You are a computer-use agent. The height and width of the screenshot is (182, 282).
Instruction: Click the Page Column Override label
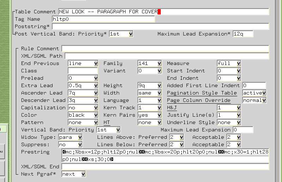[198, 100]
